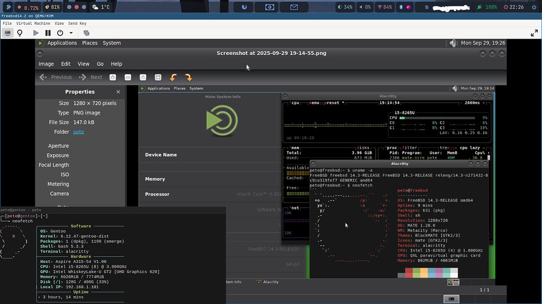Open the VM snapshots manager icon
This screenshot has height=304, width=542.
pos(86,33)
